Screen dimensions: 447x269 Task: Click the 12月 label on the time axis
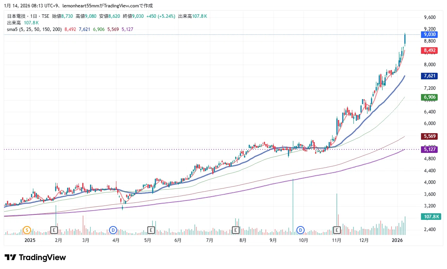pyautogui.click(x=364, y=240)
